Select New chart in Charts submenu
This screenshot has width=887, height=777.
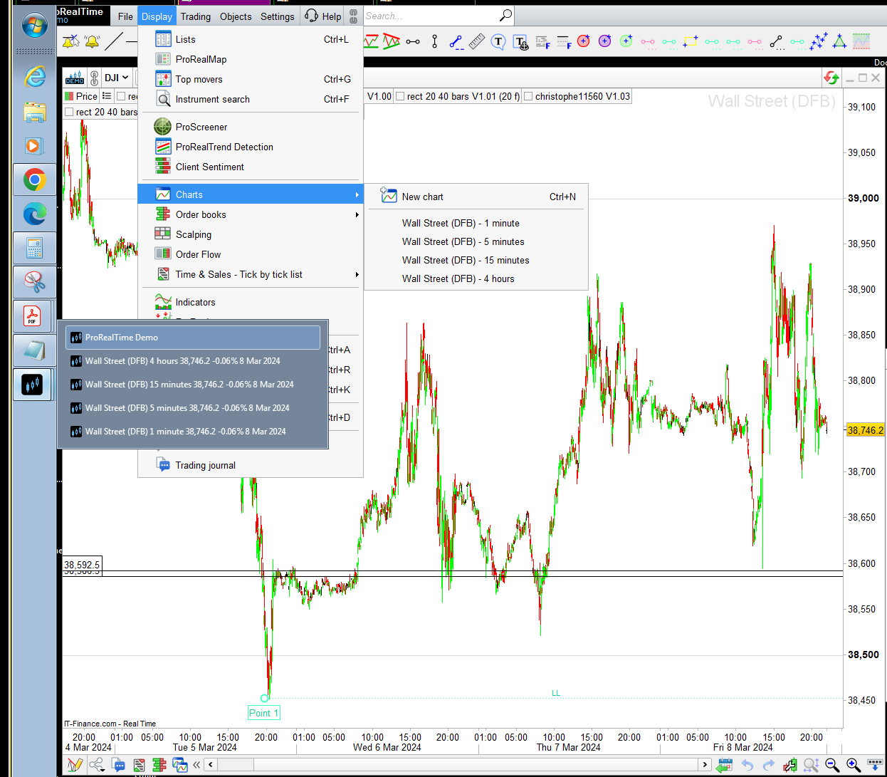pyautogui.click(x=476, y=197)
